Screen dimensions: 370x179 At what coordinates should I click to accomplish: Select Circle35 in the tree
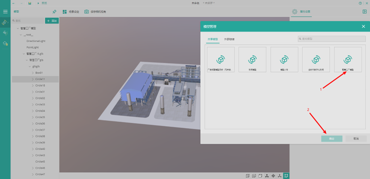[40, 117]
